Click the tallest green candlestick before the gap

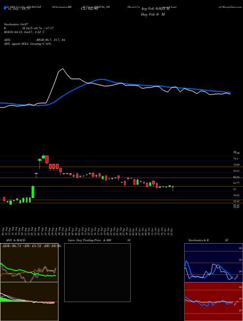pyautogui.click(x=33, y=192)
